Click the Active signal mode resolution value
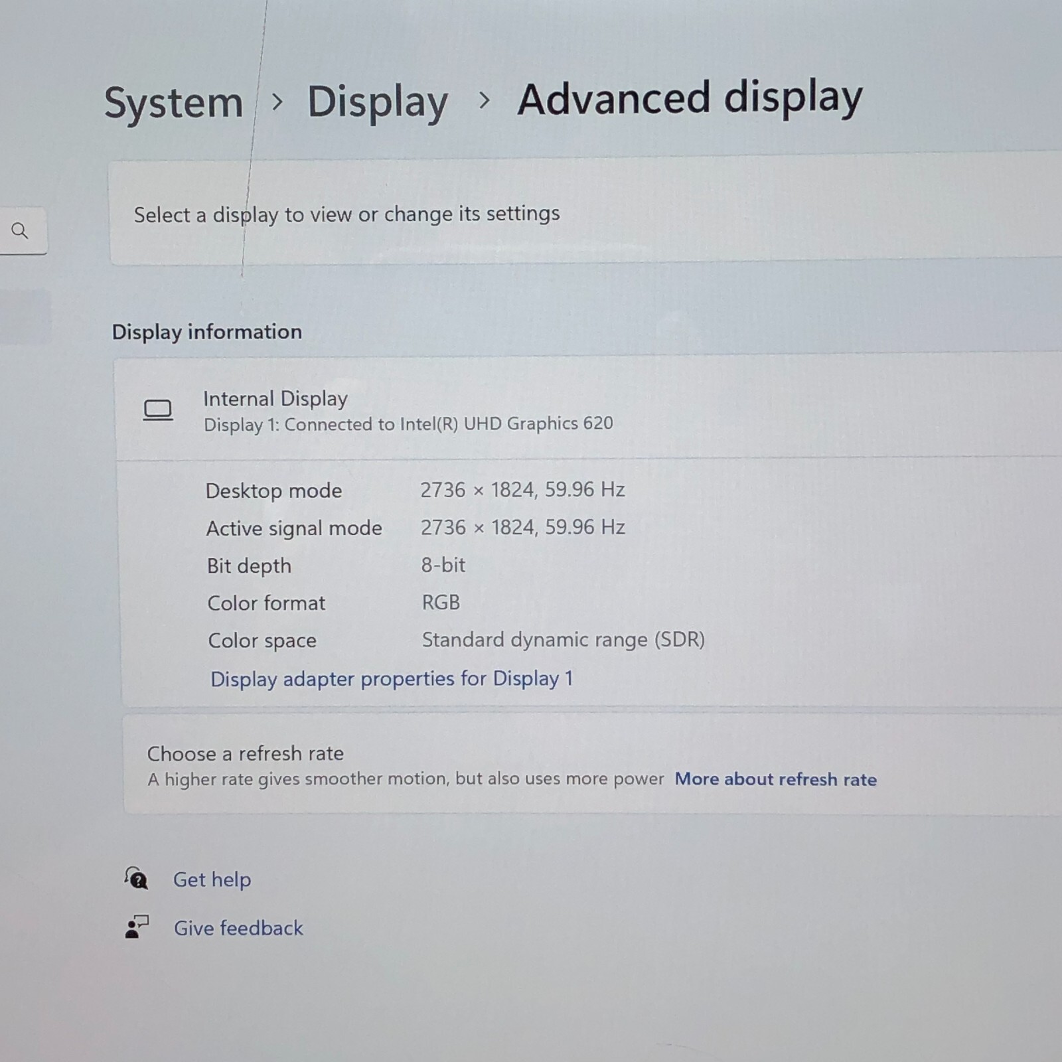 click(x=522, y=528)
